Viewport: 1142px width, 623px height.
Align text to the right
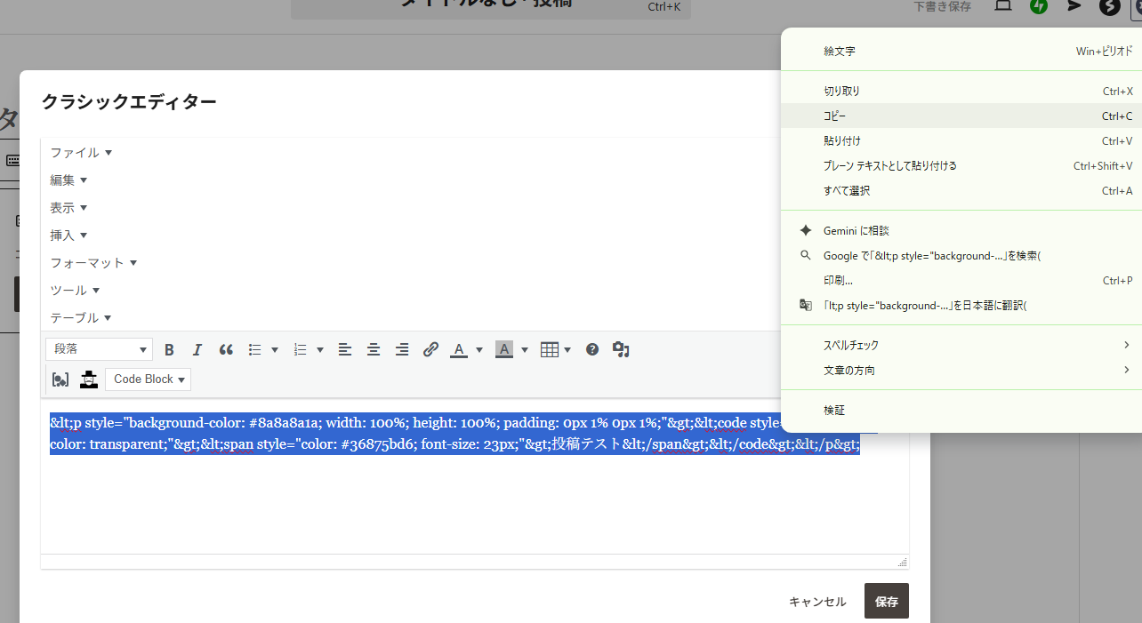(x=402, y=350)
